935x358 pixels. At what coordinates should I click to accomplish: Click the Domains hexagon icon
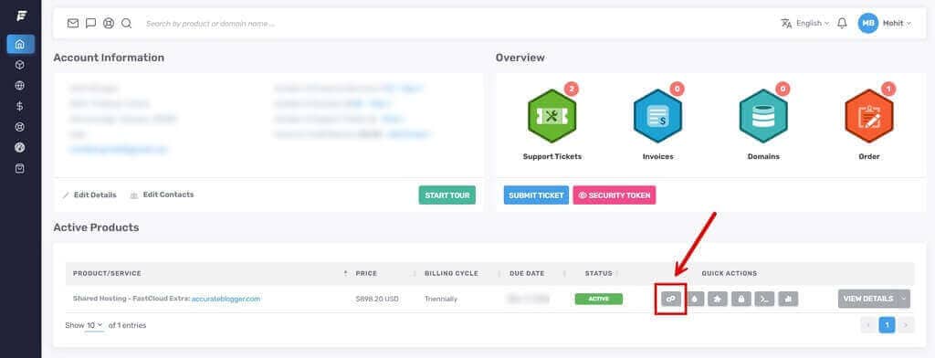click(x=763, y=116)
